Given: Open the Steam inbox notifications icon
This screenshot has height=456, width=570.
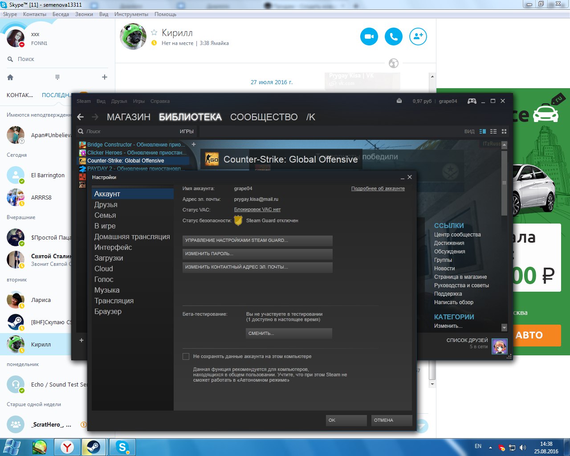Looking at the screenshot, I should tap(399, 101).
